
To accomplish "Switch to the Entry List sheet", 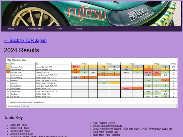I will click(26, 106).
